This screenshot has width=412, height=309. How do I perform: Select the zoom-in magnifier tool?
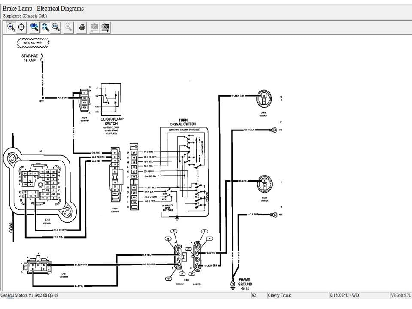(11, 27)
